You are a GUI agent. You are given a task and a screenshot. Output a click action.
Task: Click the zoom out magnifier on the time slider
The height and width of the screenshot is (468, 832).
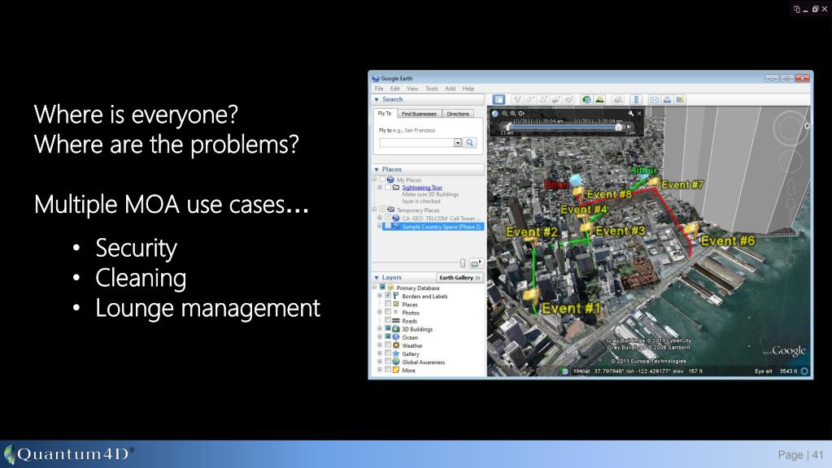[x=504, y=114]
